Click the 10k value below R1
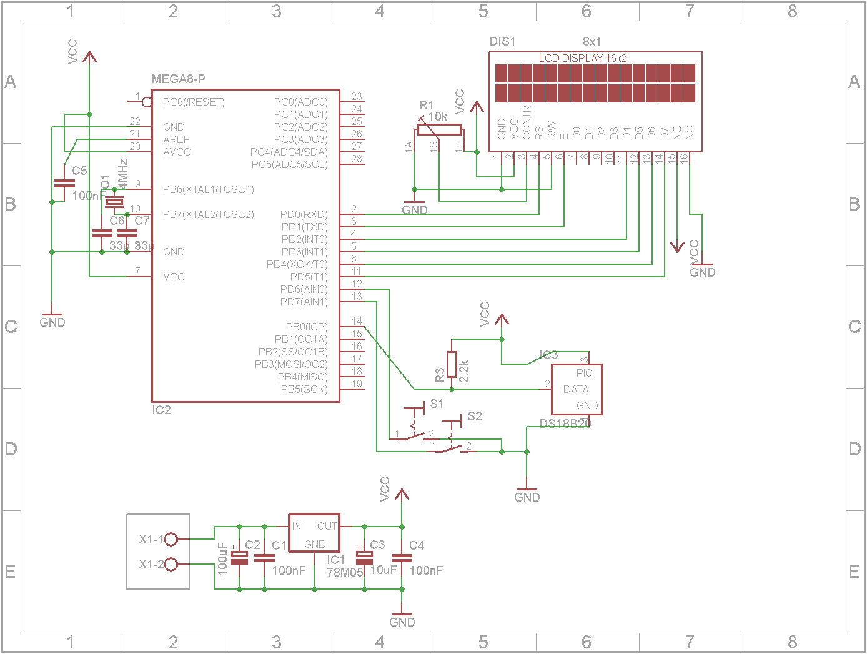The height and width of the screenshot is (654, 867). pyautogui.click(x=437, y=116)
